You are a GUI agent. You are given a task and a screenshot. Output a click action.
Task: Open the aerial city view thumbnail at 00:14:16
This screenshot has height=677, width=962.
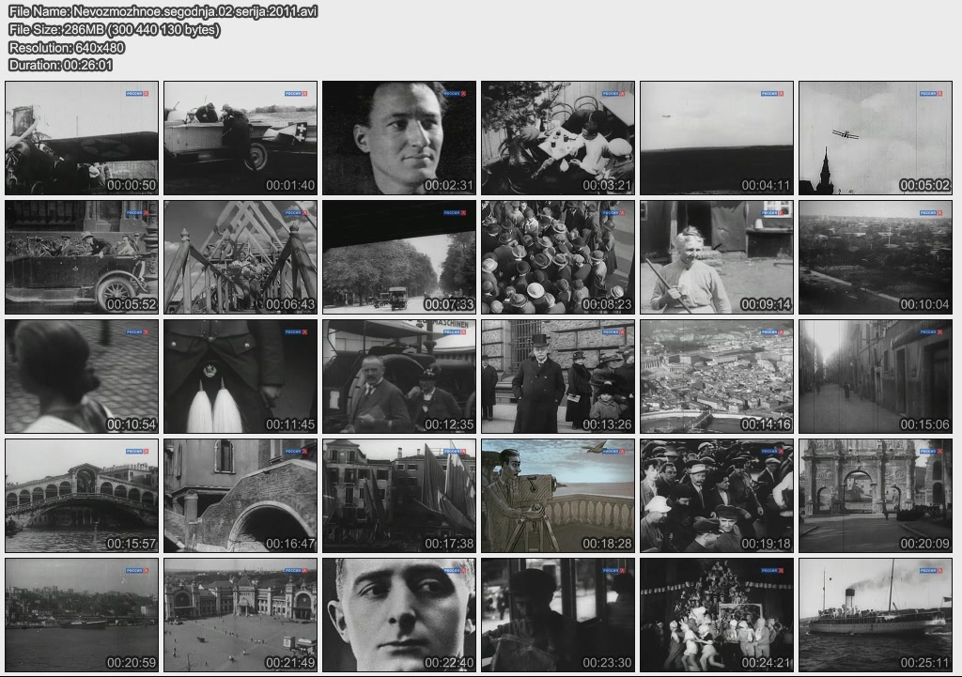[717, 377]
